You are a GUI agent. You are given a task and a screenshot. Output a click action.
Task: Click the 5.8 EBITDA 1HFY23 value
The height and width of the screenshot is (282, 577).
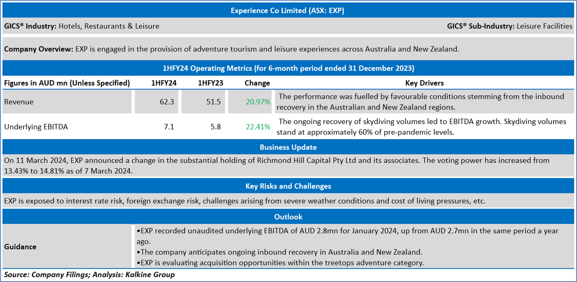tap(216, 127)
